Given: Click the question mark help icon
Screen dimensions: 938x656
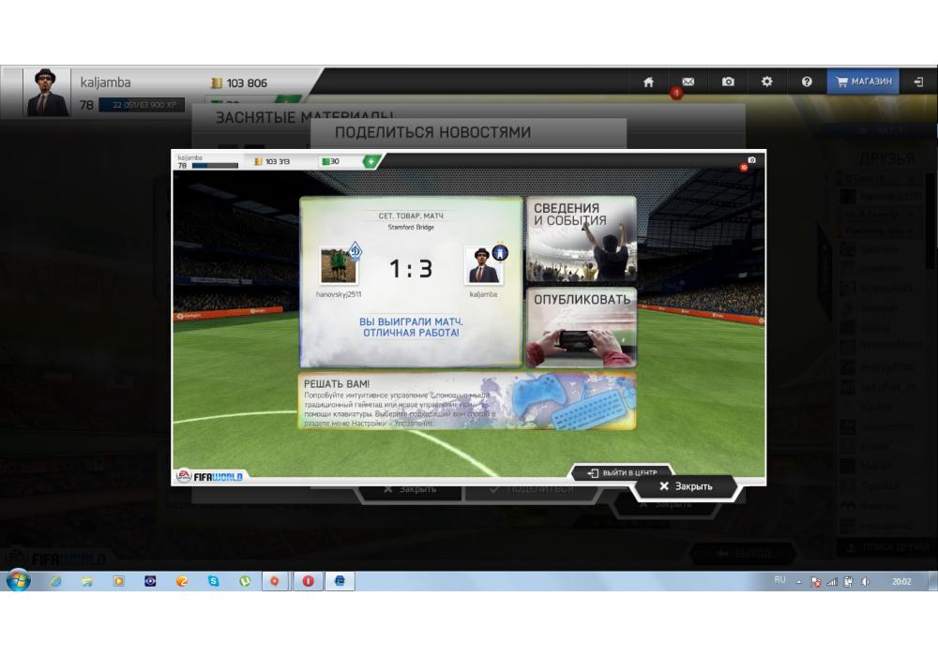Looking at the screenshot, I should coord(807,82).
